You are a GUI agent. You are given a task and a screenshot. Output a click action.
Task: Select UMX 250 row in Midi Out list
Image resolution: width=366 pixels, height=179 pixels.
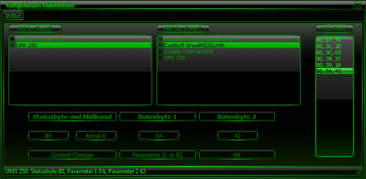(228, 58)
